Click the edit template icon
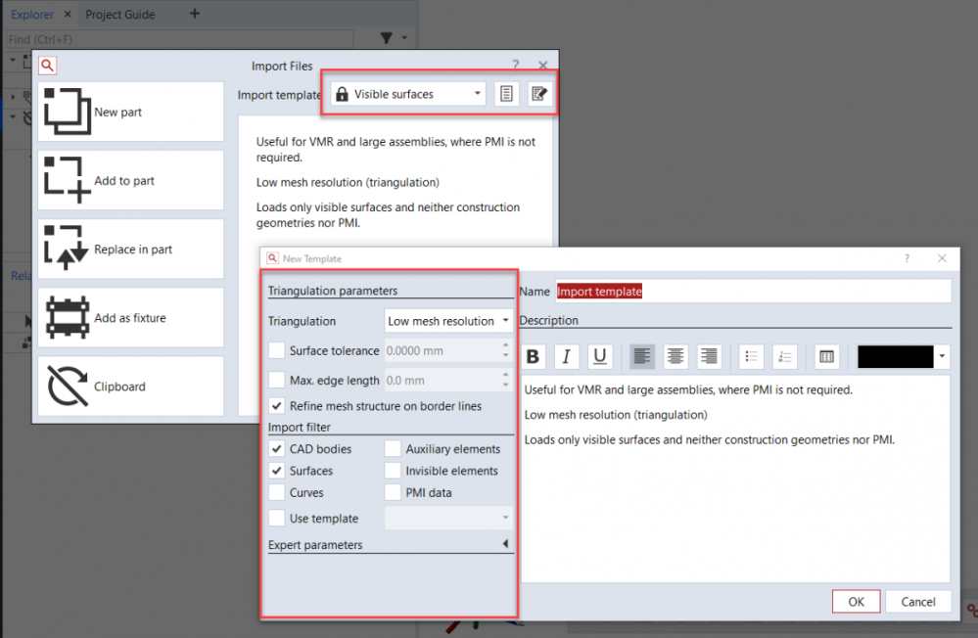978x638 pixels. click(x=538, y=94)
